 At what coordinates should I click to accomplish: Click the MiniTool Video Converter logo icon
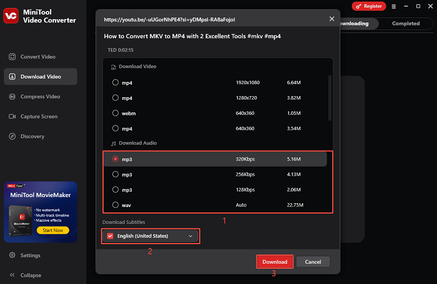coord(11,16)
